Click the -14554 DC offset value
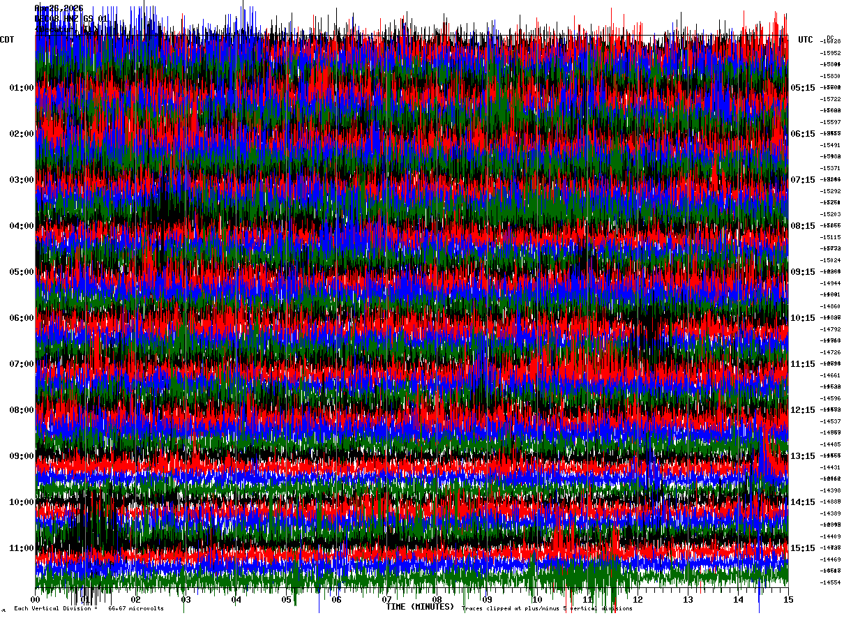Viewport: 844px width, 618px height. pos(831,582)
